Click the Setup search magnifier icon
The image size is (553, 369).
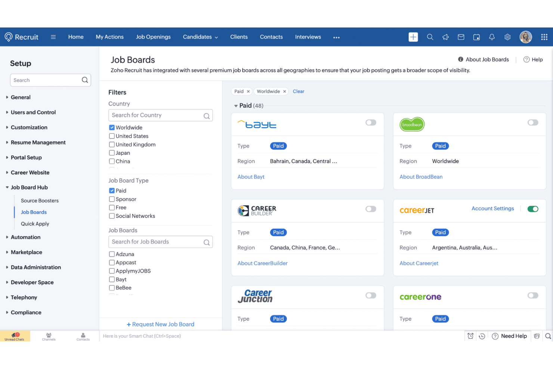[x=85, y=80]
